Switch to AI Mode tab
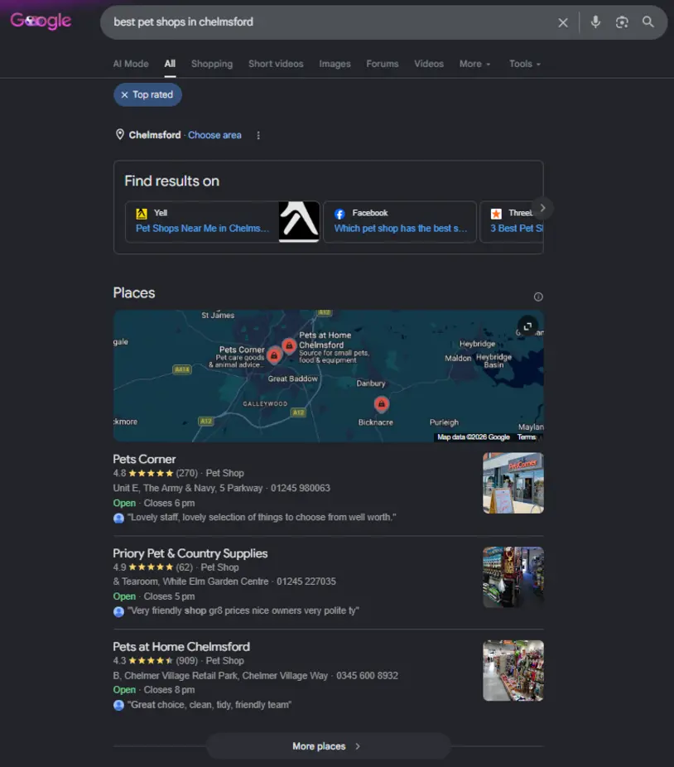674x767 pixels. (x=131, y=64)
